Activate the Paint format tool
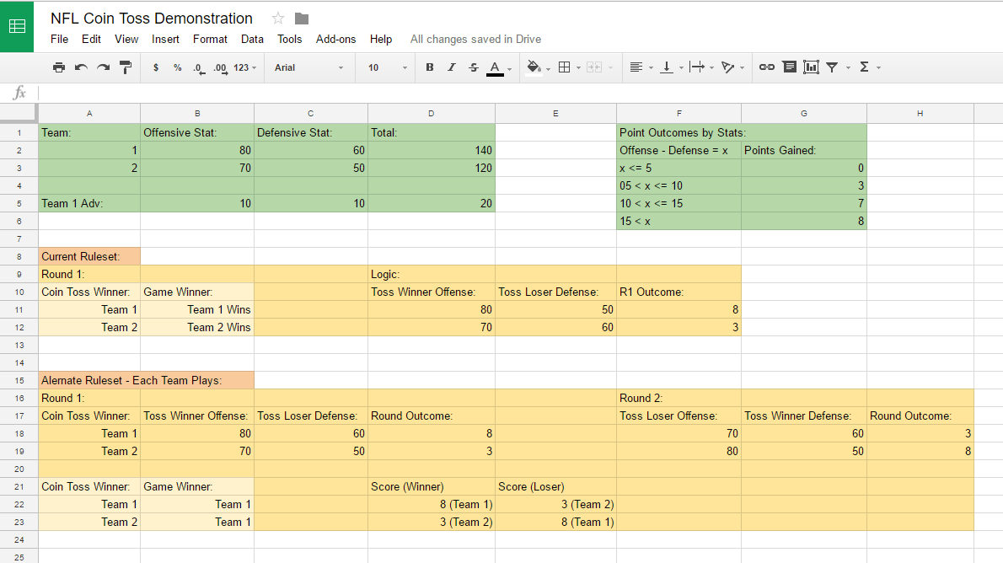 [126, 67]
